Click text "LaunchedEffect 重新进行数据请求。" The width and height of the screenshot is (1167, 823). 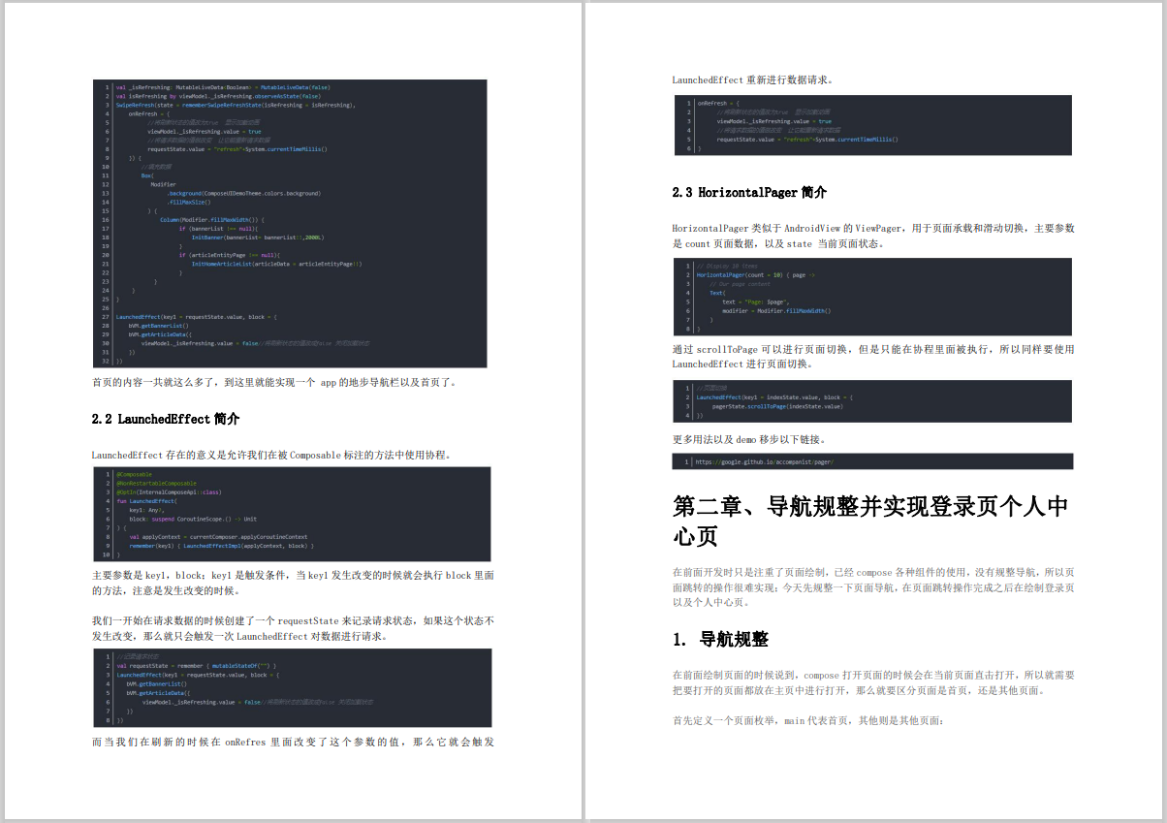[x=753, y=79]
